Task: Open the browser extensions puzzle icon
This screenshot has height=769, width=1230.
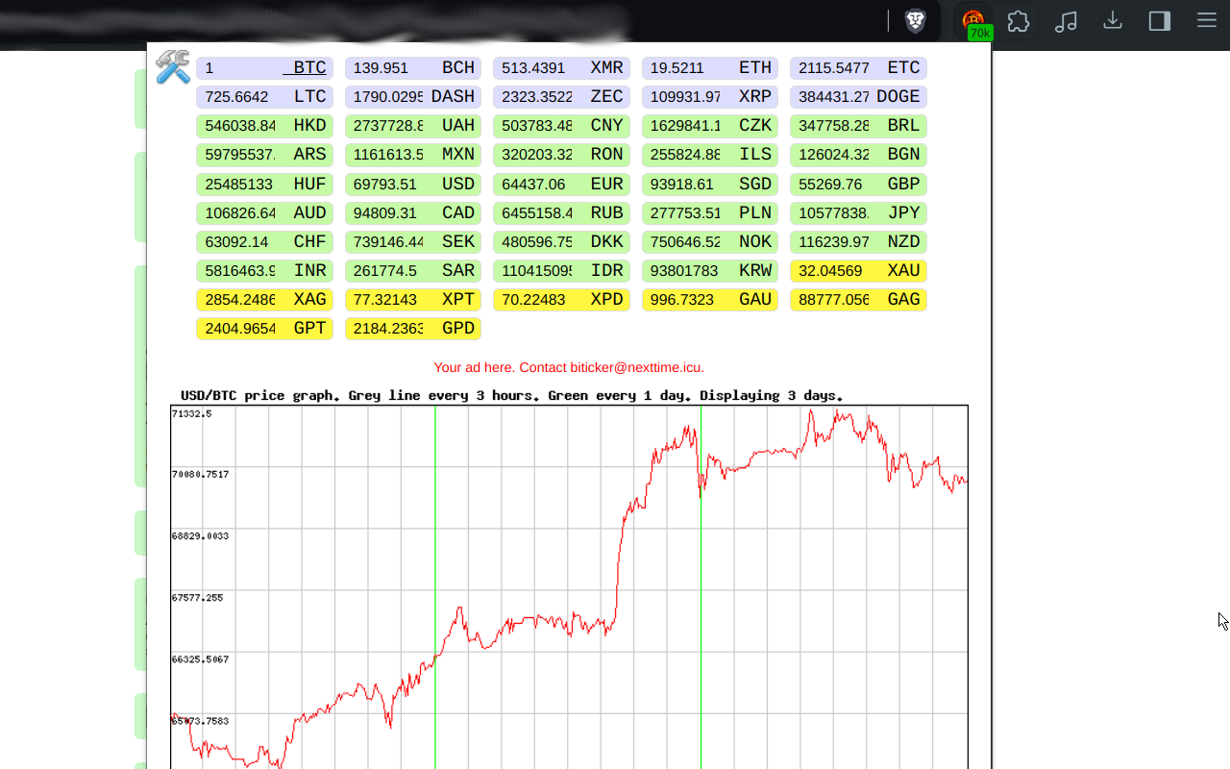Action: click(x=1019, y=21)
